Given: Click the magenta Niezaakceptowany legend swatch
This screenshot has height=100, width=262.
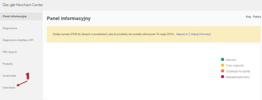Looking at the screenshot, I should [x=222, y=77].
